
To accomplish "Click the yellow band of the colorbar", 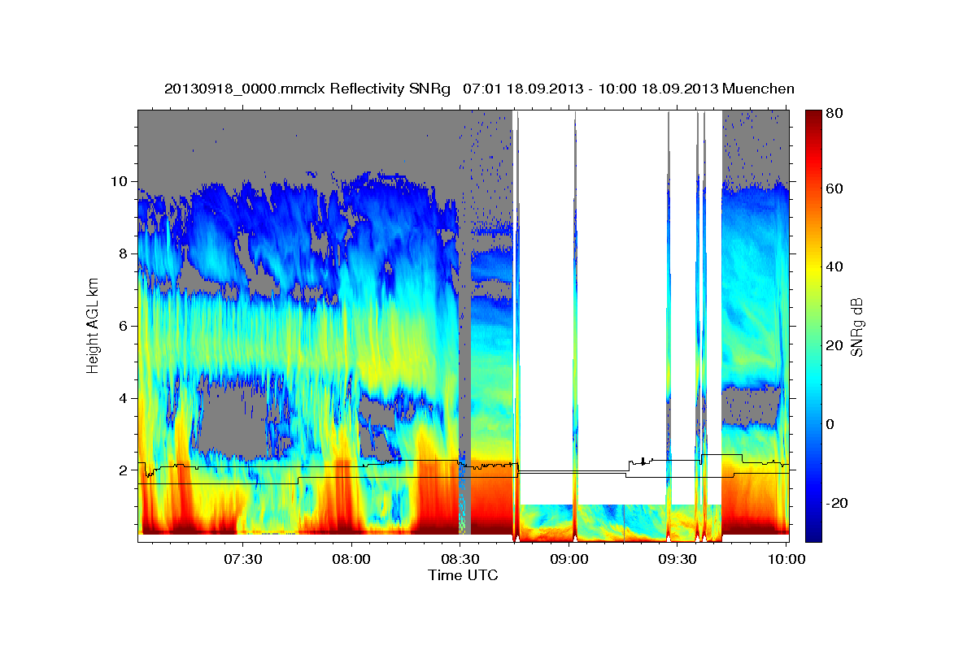I will click(813, 268).
